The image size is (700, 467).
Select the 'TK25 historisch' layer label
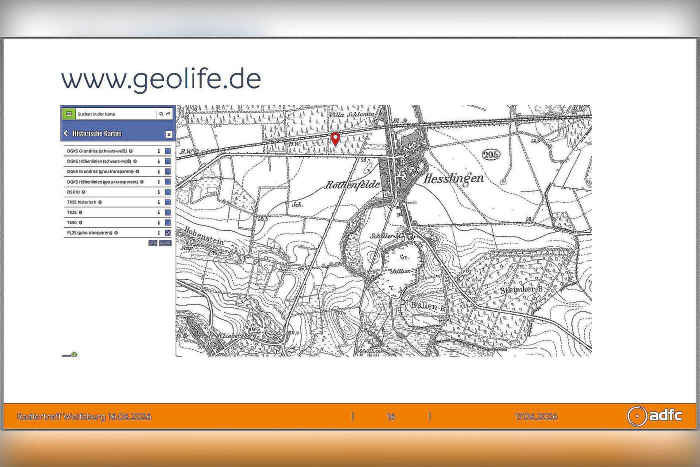81,202
